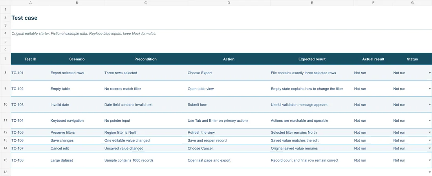This screenshot has height=176, width=432.
Task: Select the 'Keyboard navigation' cell
Action: point(77,120)
